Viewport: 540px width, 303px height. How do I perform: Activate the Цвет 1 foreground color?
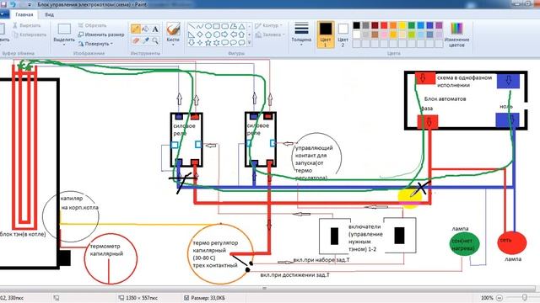tap(326, 35)
